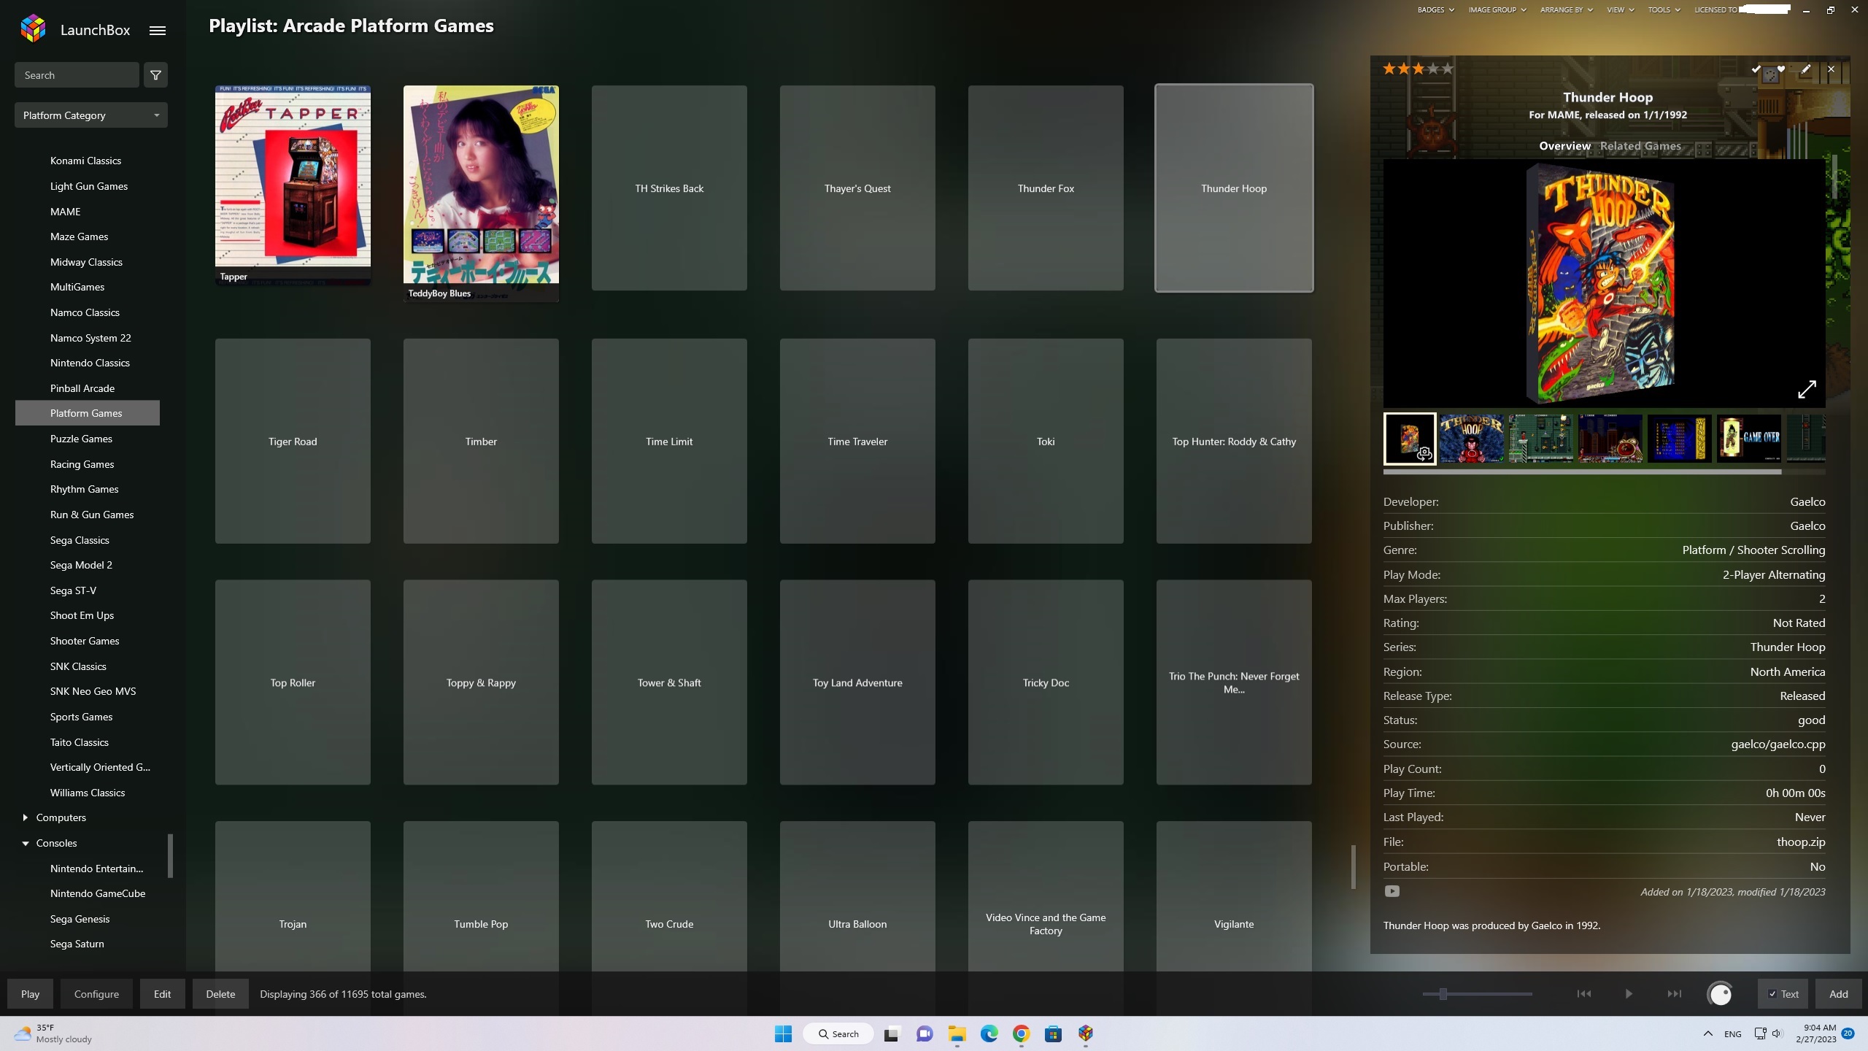This screenshot has width=1868, height=1051.
Task: Select the TeddyBoy Blues game cover
Action: click(x=481, y=193)
